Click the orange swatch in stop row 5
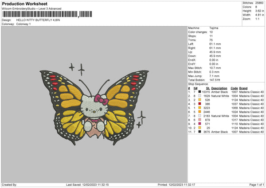 tap(199, 108)
